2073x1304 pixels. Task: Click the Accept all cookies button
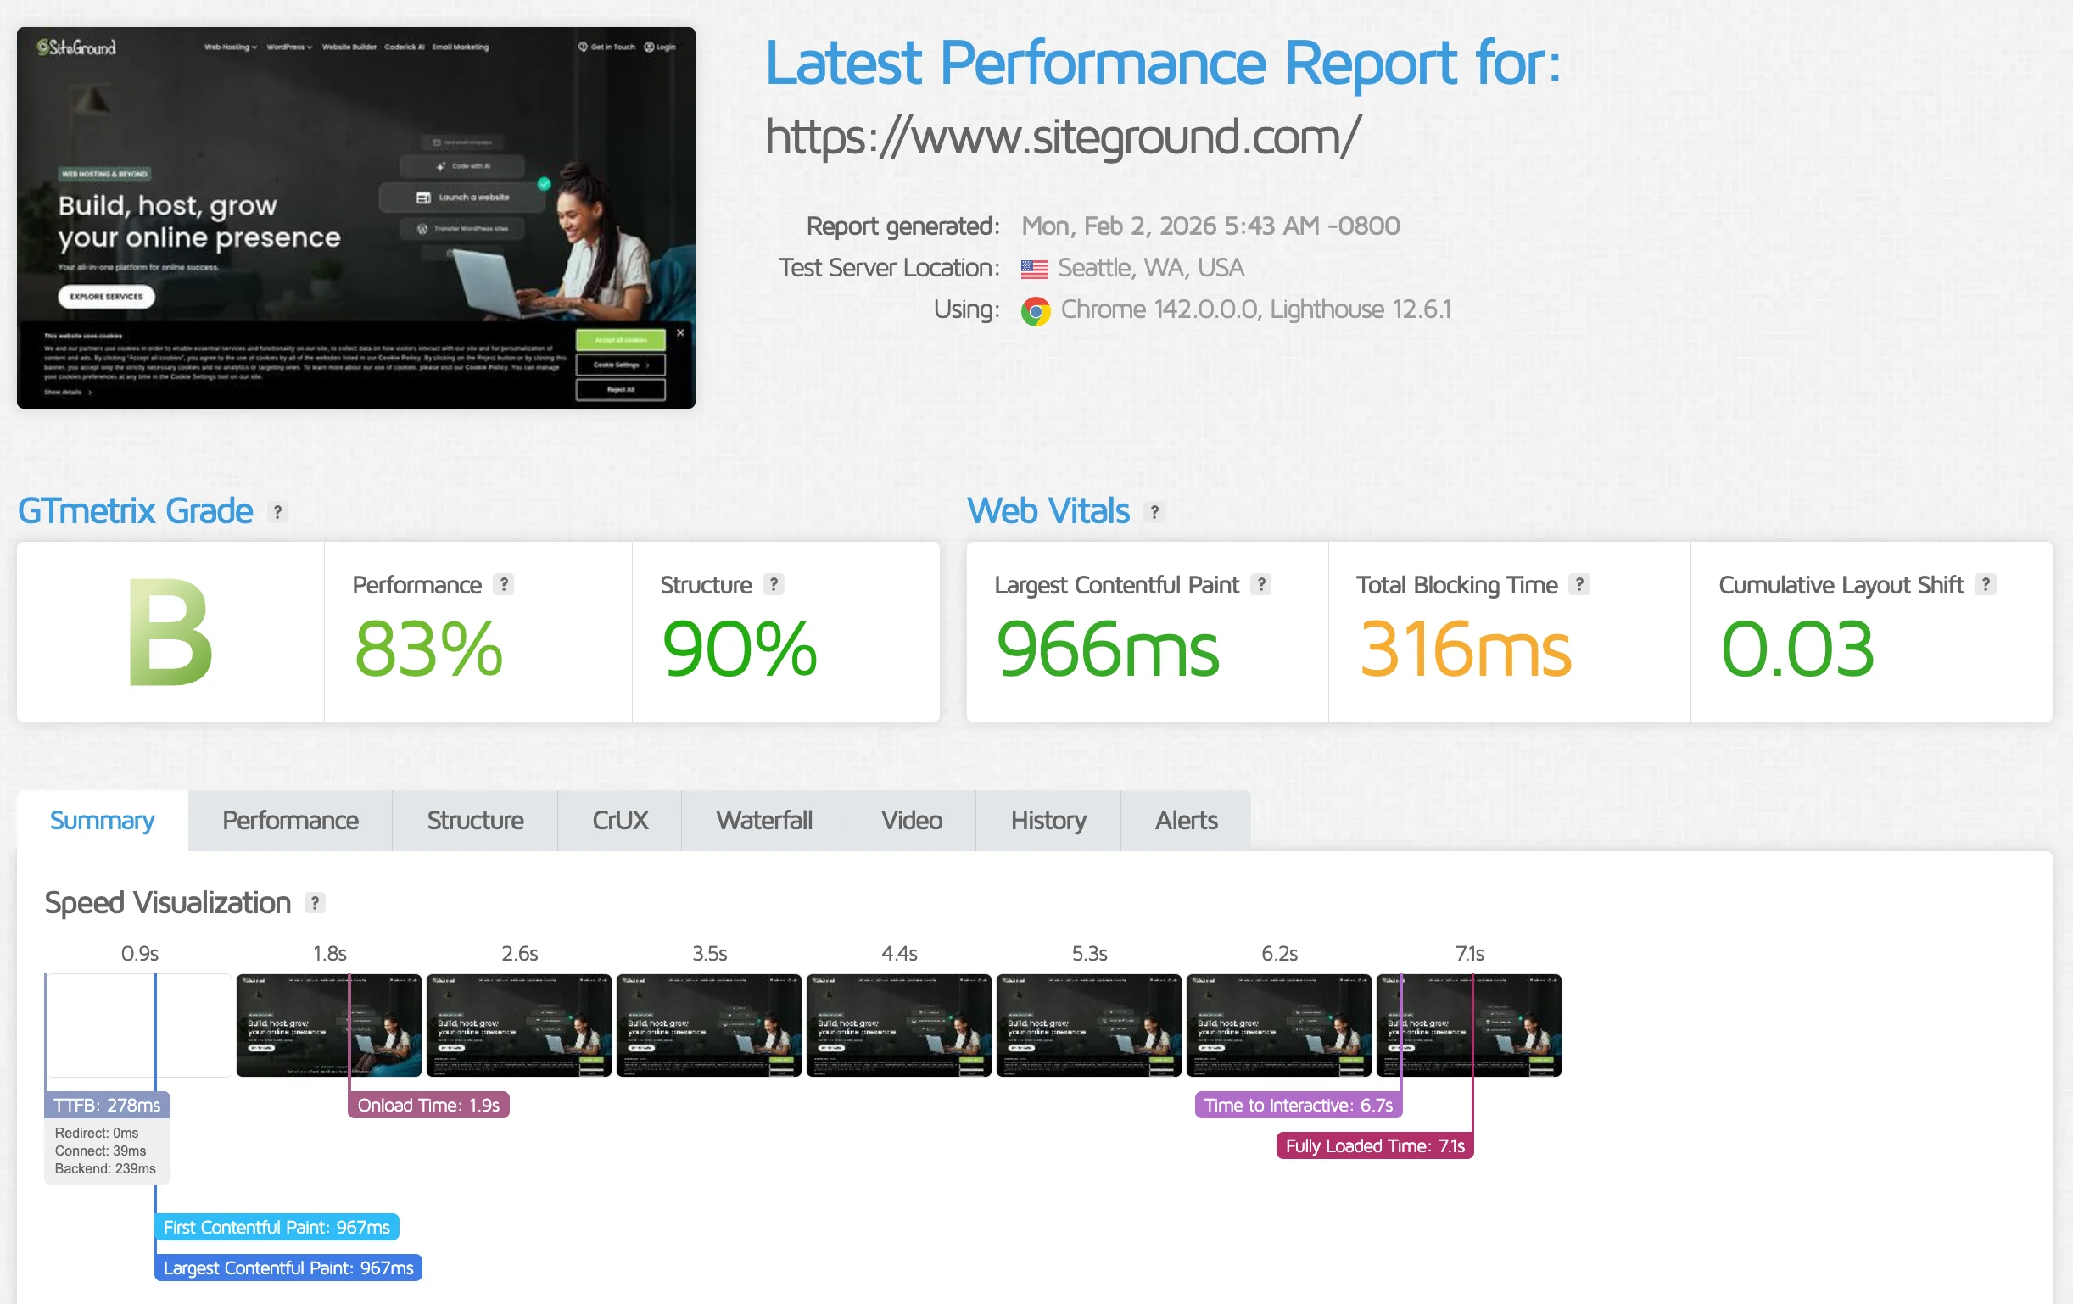[619, 340]
